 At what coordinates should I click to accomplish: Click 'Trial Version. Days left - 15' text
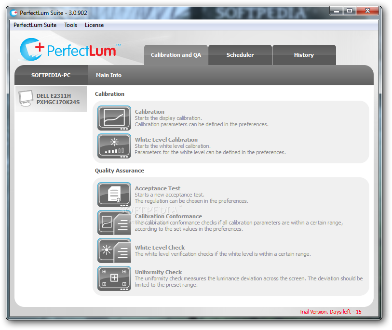330,312
